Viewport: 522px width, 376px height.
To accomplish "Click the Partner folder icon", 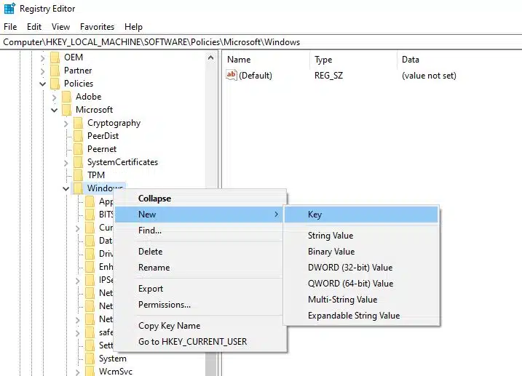I will [x=55, y=71].
